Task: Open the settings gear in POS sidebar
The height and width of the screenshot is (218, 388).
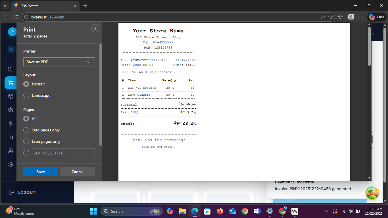Action: [11, 164]
